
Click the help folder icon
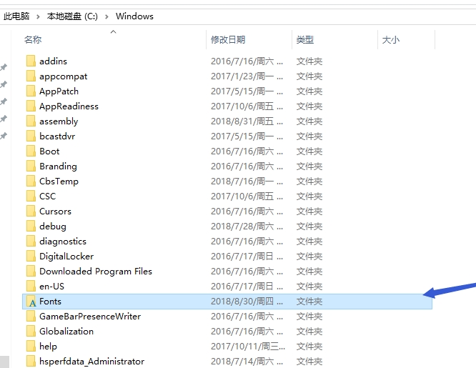click(x=31, y=346)
